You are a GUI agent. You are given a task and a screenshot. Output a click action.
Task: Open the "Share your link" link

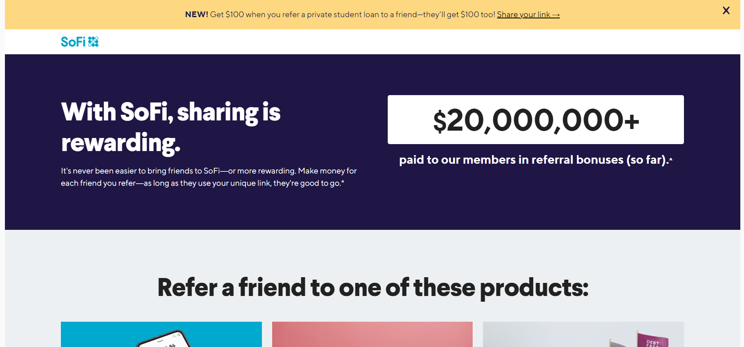(x=523, y=15)
